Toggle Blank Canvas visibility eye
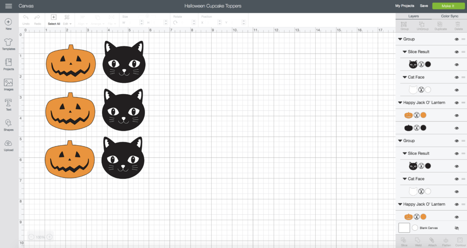The height and width of the screenshot is (248, 467). point(457,228)
